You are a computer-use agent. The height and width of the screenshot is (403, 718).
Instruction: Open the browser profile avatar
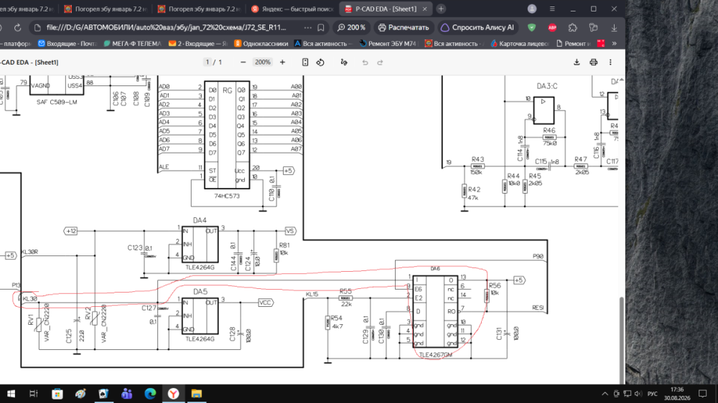tap(532, 9)
